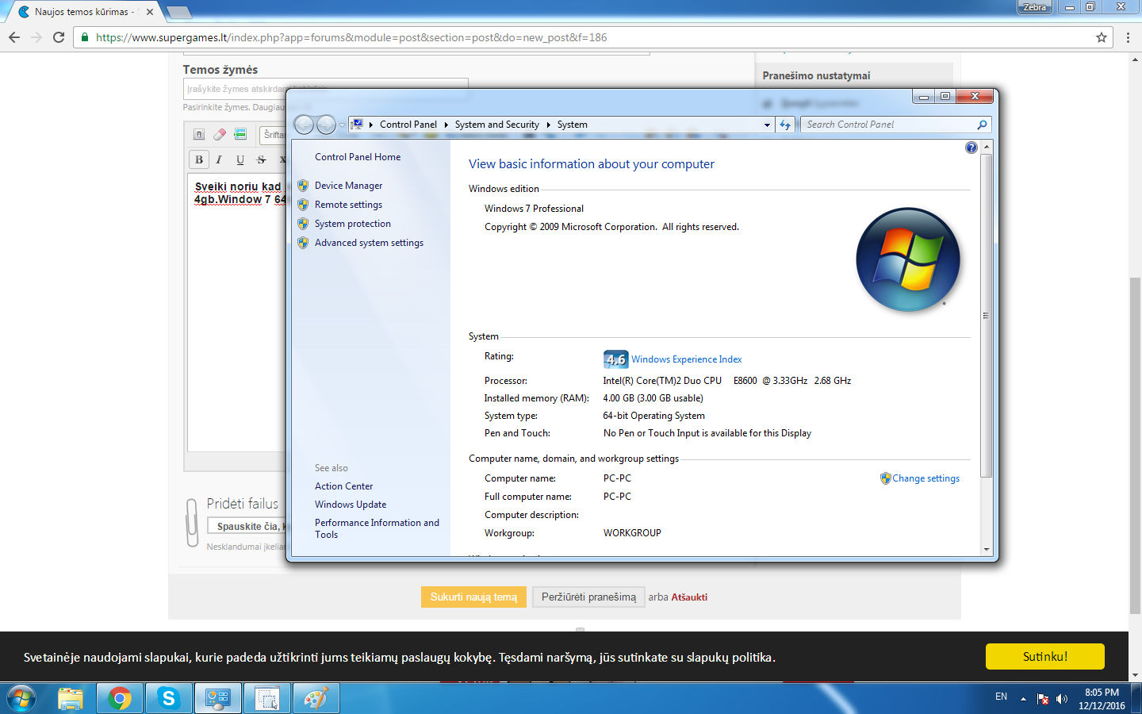
Task: Open Paint from the taskbar
Action: (x=316, y=698)
